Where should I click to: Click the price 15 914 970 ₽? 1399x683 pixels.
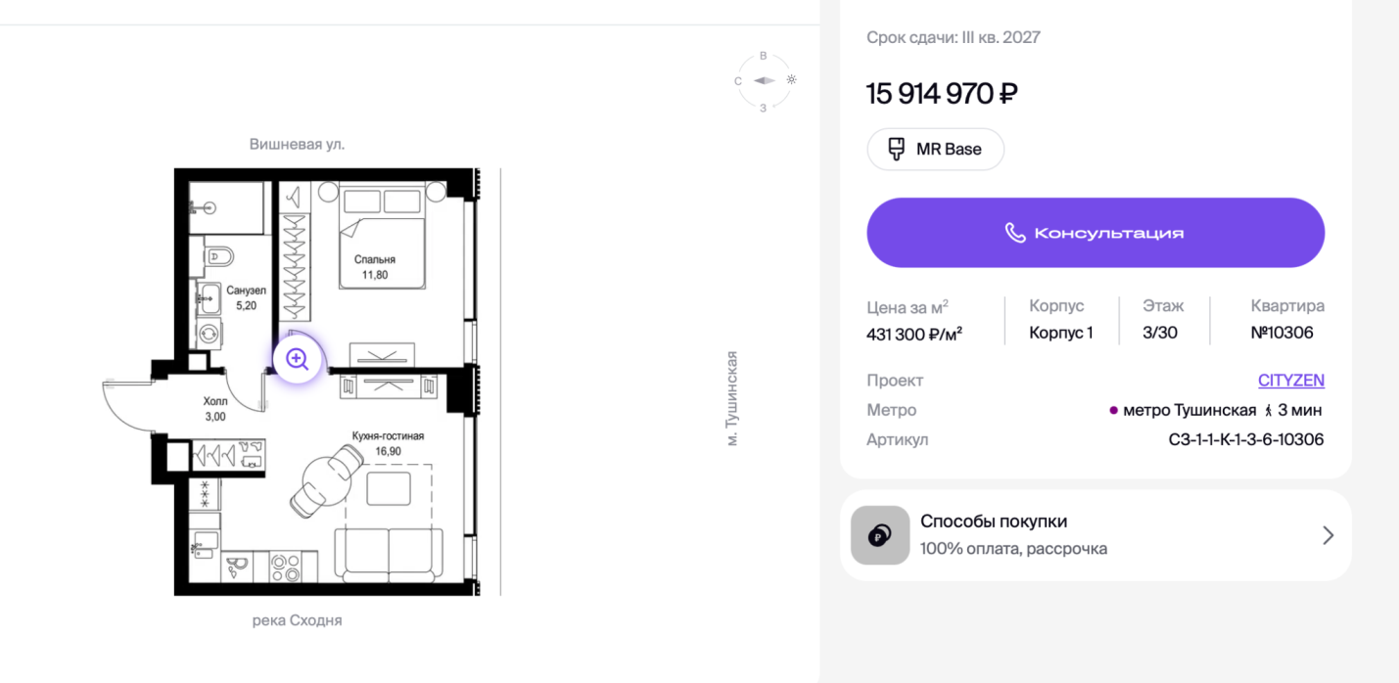pos(942,94)
